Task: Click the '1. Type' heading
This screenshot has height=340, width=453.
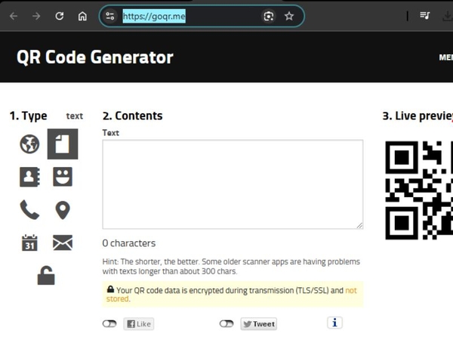Action: coord(29,116)
